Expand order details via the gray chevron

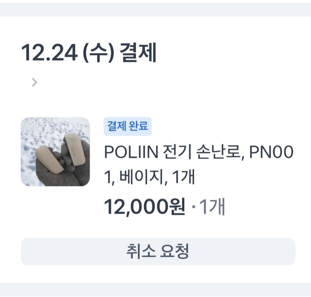pyautogui.click(x=35, y=82)
